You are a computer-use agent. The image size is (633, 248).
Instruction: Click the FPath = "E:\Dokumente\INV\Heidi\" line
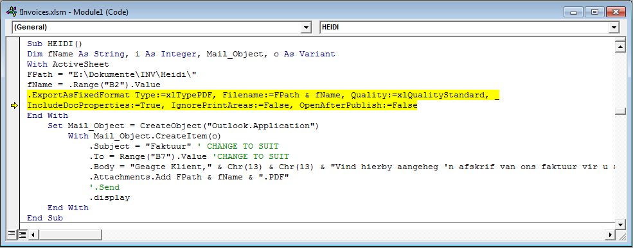pyautogui.click(x=111, y=74)
